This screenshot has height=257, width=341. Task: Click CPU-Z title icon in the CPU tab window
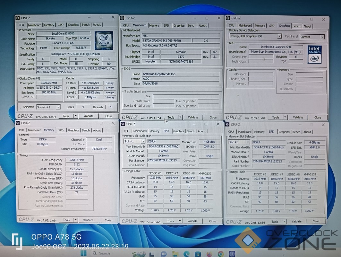[18, 18]
